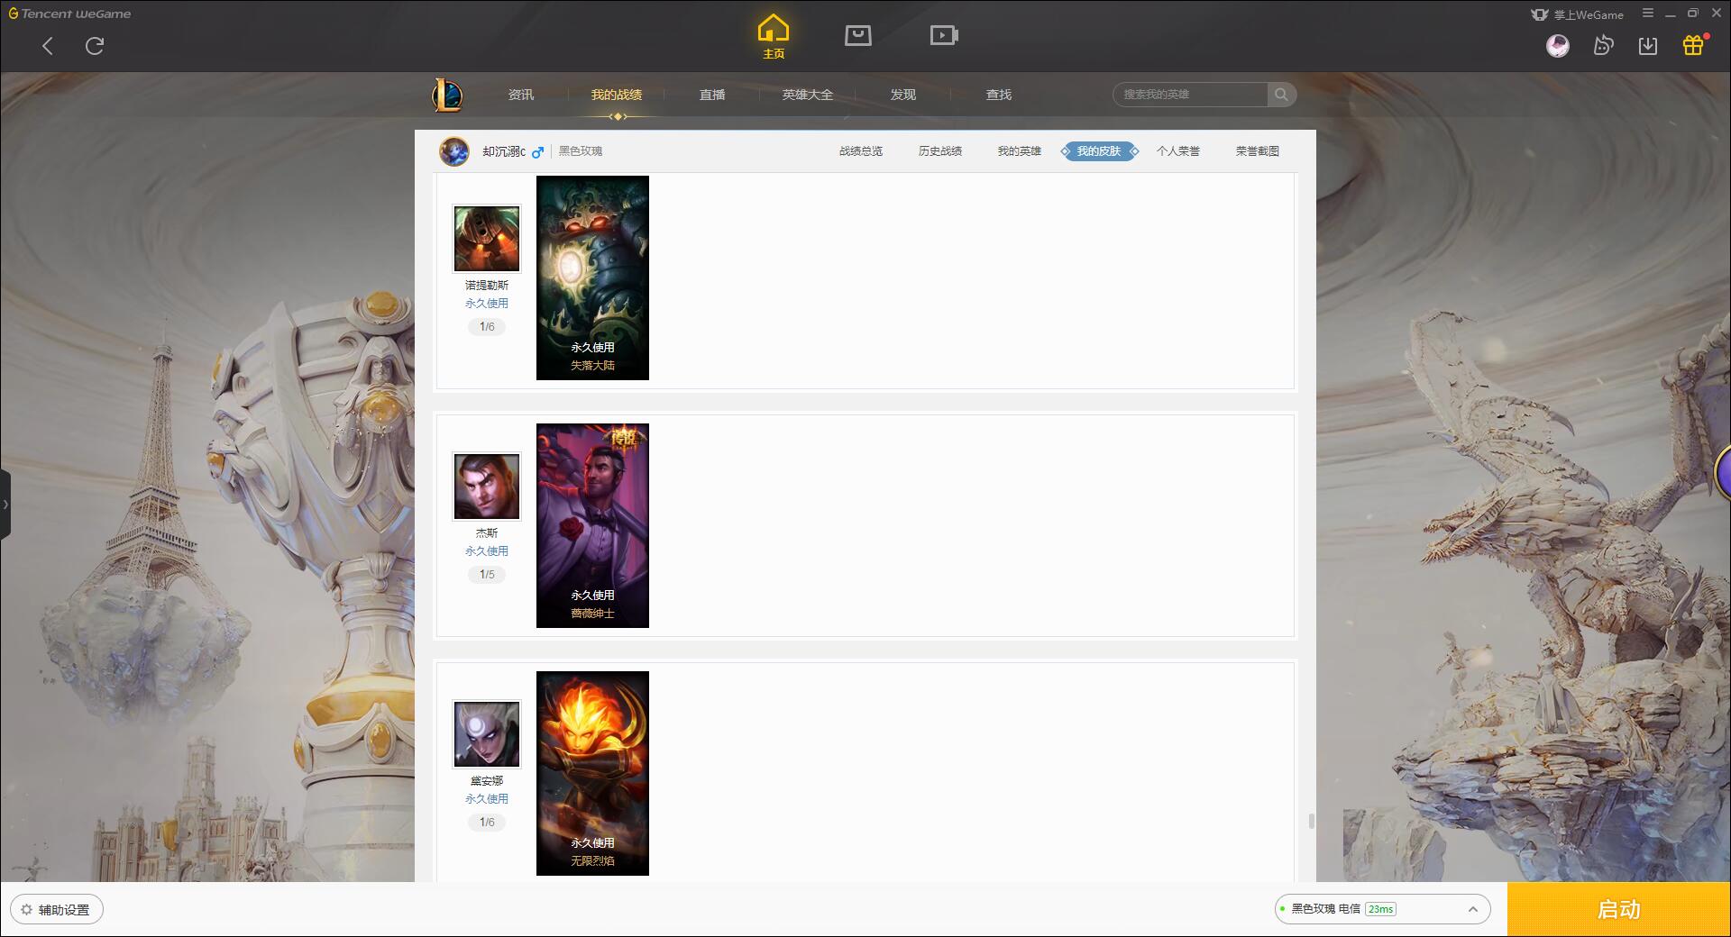Launch the game with 启动
This screenshot has height=937, width=1731.
coord(1619,910)
